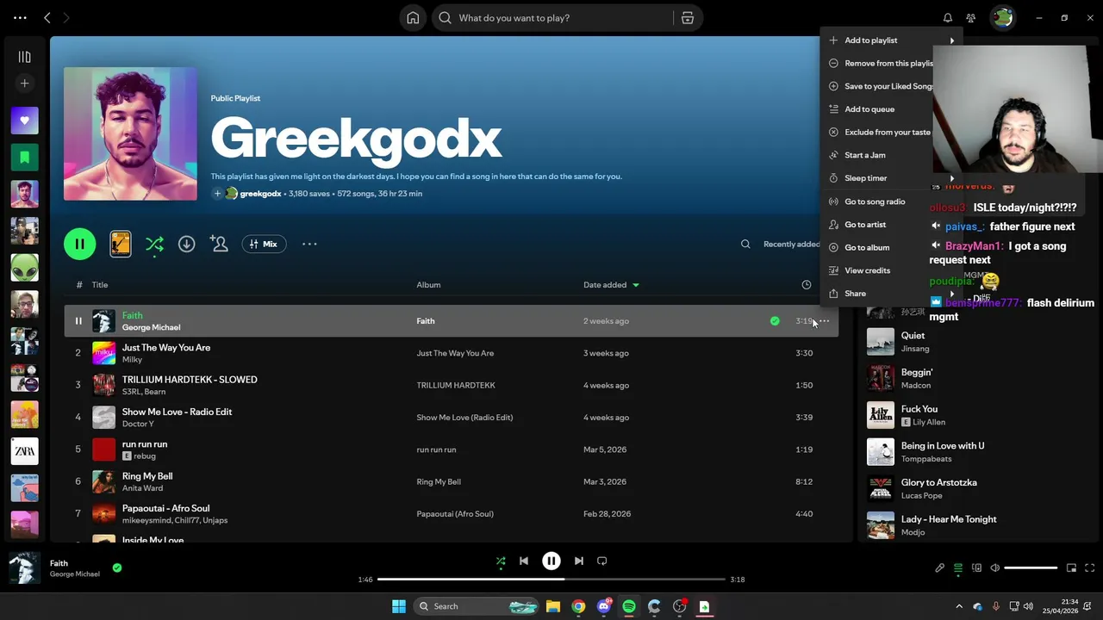Open the three-dot menu on Faith row
Screen dimensions: 1103x620
[x=825, y=321]
